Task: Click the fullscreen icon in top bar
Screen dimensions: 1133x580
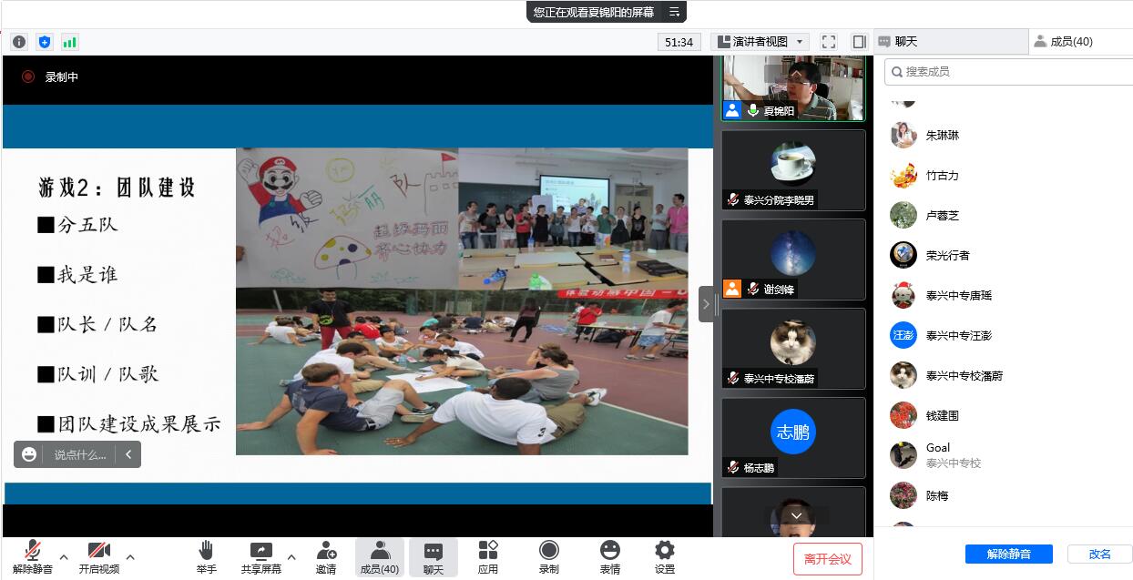Action: pyautogui.click(x=828, y=42)
